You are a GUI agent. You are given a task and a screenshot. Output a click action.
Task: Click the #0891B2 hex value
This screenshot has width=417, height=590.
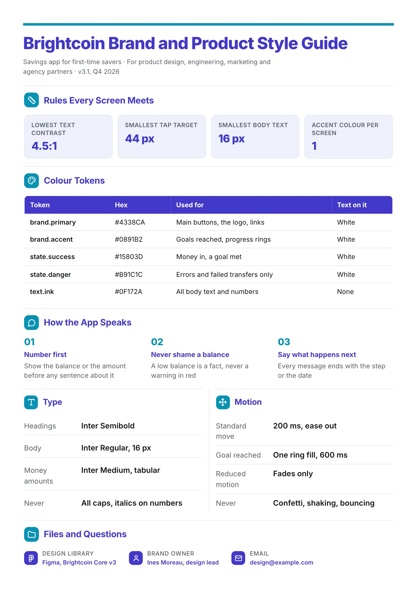(129, 239)
